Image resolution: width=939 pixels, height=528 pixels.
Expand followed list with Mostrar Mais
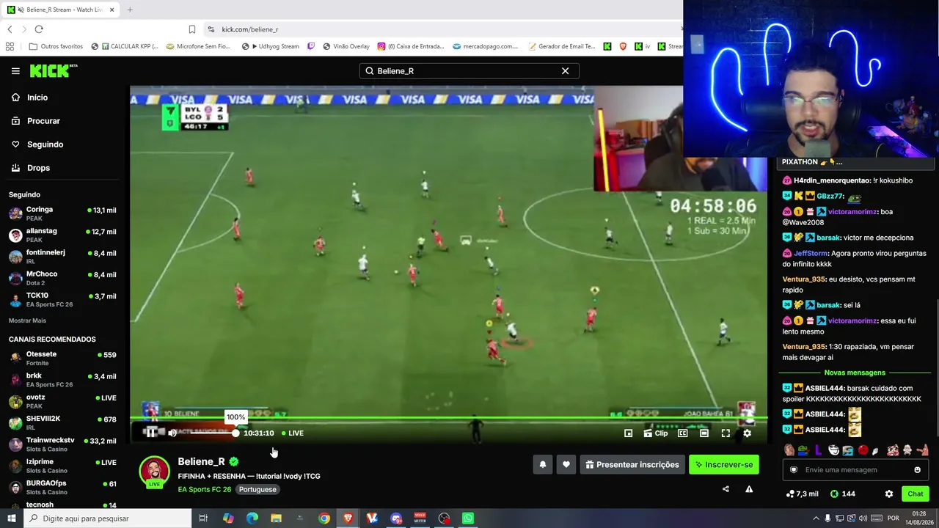27,320
